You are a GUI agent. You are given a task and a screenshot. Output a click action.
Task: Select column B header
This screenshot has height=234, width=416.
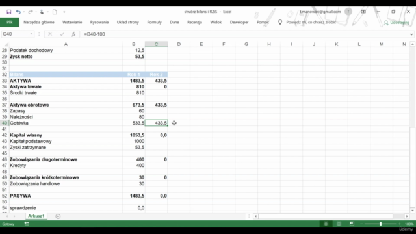click(134, 44)
